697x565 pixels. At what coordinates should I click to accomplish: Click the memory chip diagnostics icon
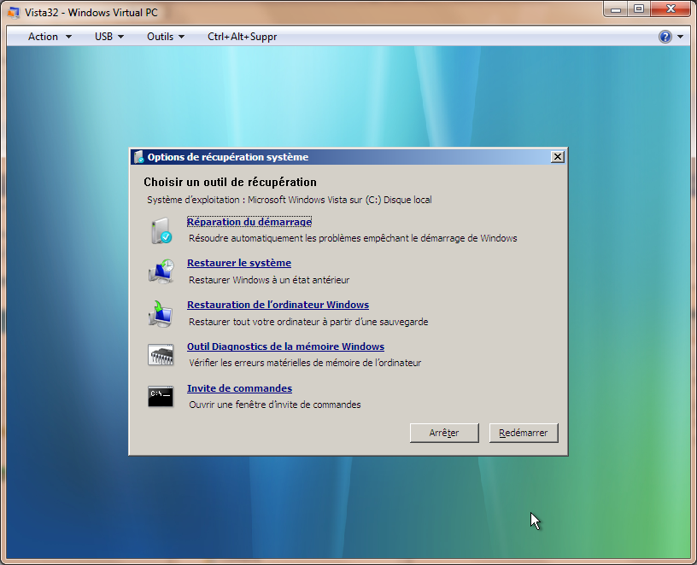click(x=161, y=355)
